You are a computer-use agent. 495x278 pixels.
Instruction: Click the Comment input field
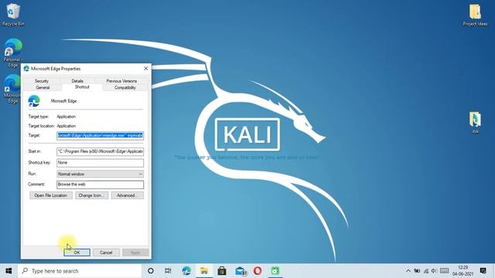click(100, 185)
